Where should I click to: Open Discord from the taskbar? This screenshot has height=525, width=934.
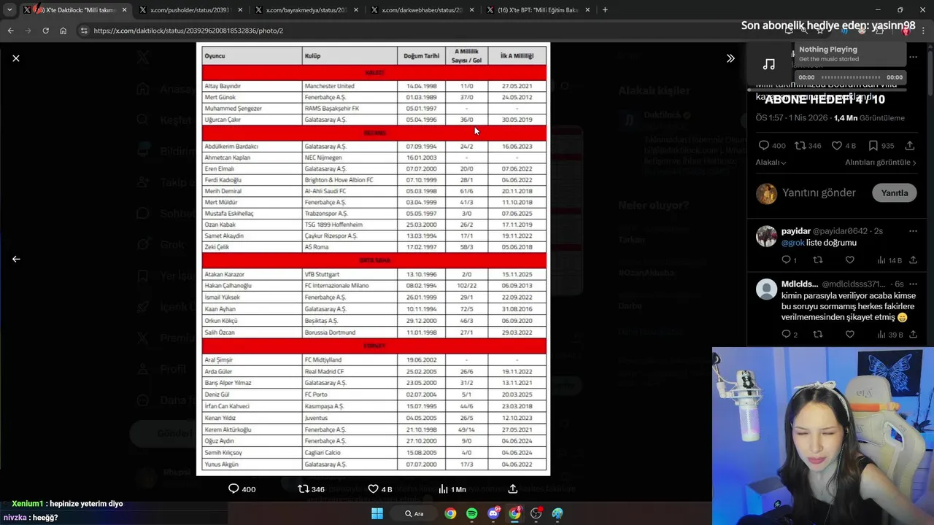coord(493,513)
